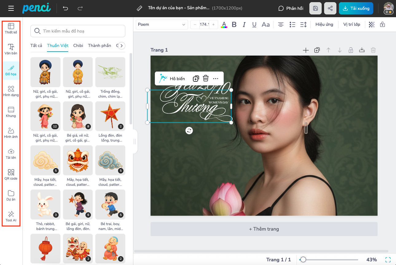Switch to the Chibi tab
The height and width of the screenshot is (265, 396).
click(x=78, y=46)
